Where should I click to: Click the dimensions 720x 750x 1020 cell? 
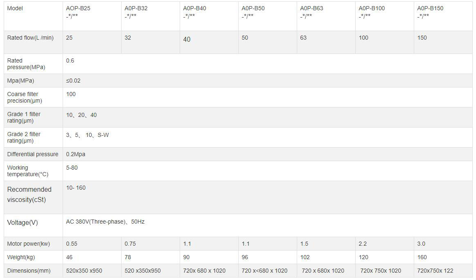[x=381, y=271]
